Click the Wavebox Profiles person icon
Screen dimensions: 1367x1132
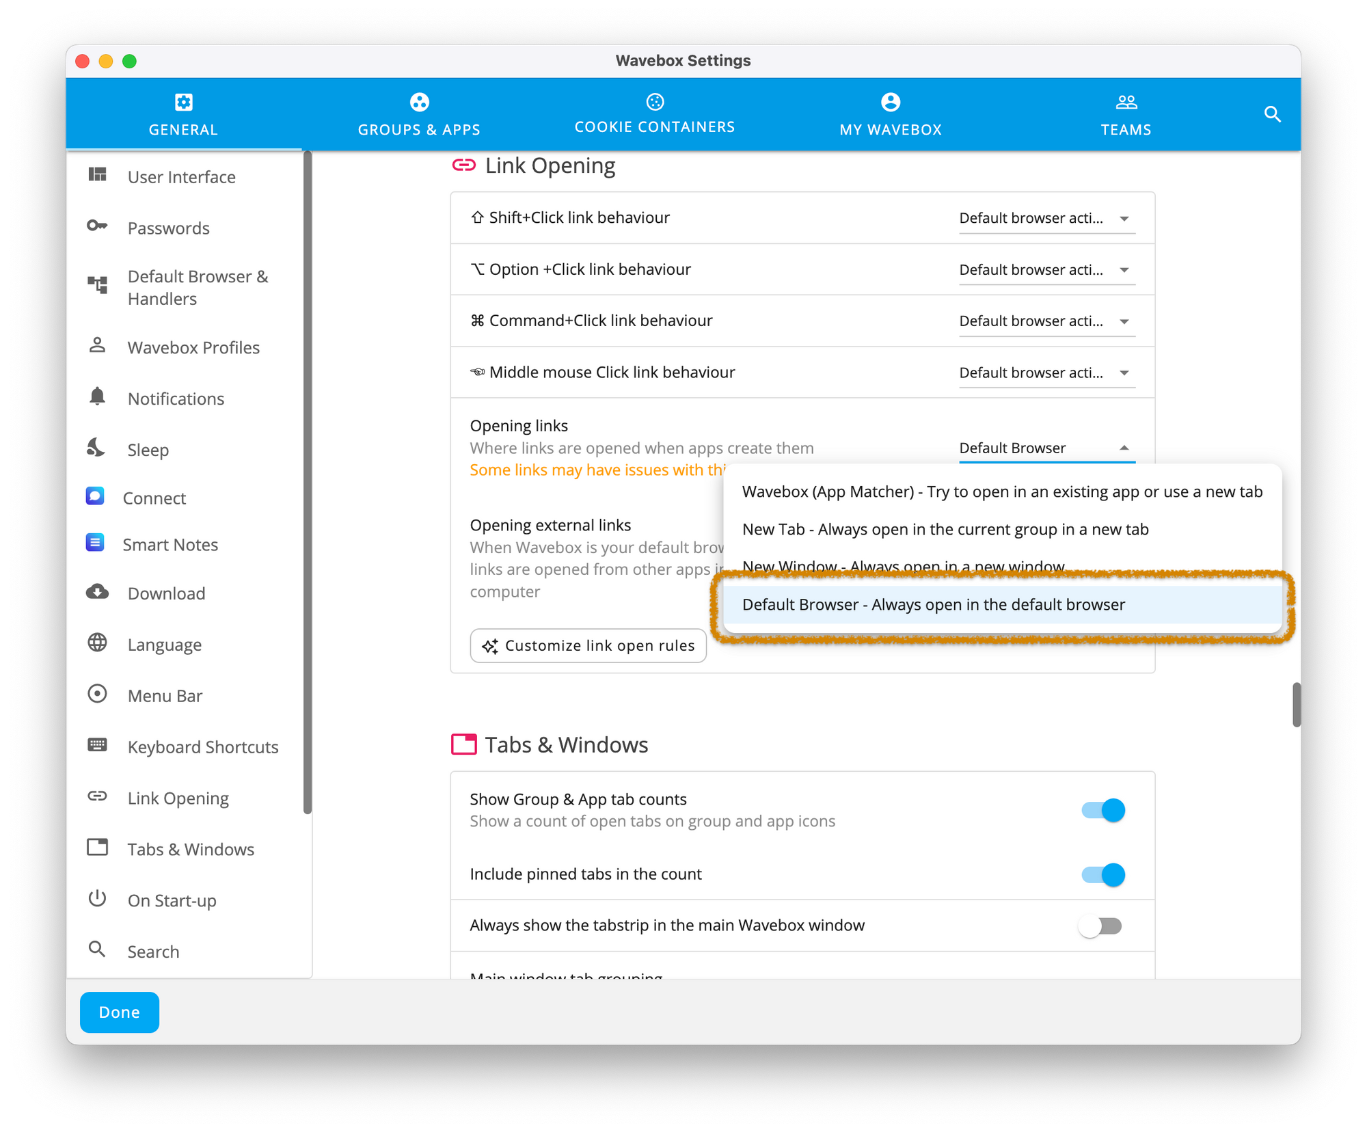[x=98, y=345]
